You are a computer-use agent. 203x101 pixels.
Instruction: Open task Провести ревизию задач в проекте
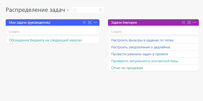click(140, 54)
